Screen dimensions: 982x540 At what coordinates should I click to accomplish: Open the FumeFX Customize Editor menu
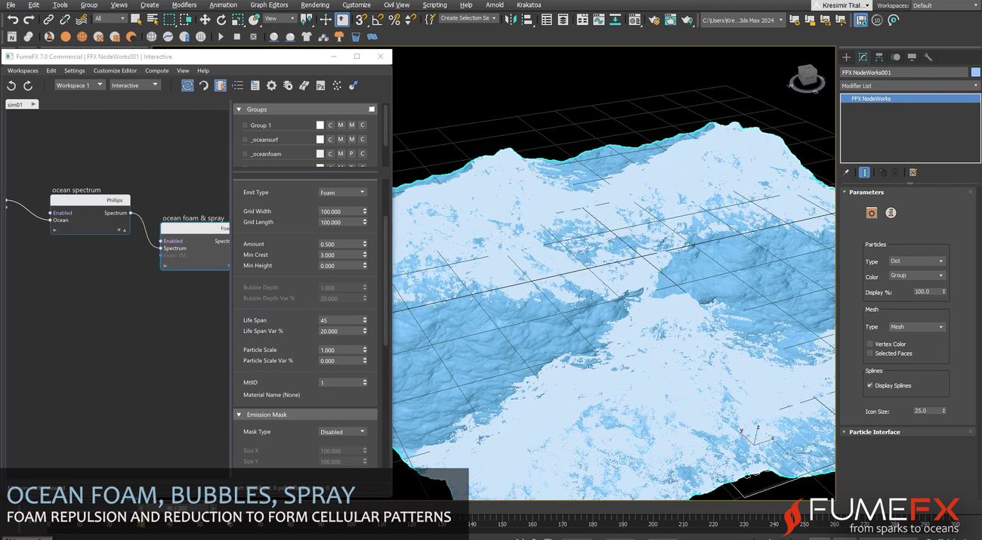116,70
